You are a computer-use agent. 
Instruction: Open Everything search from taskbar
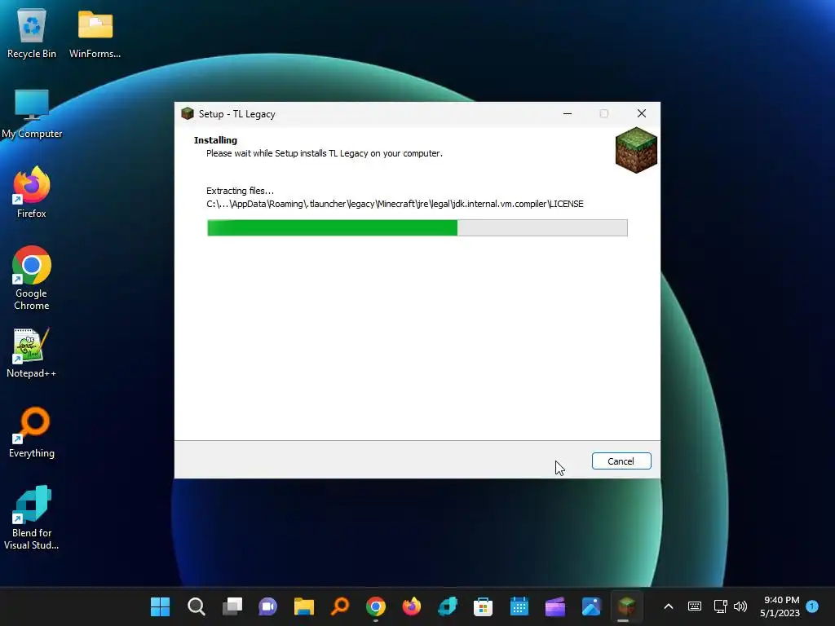340,606
